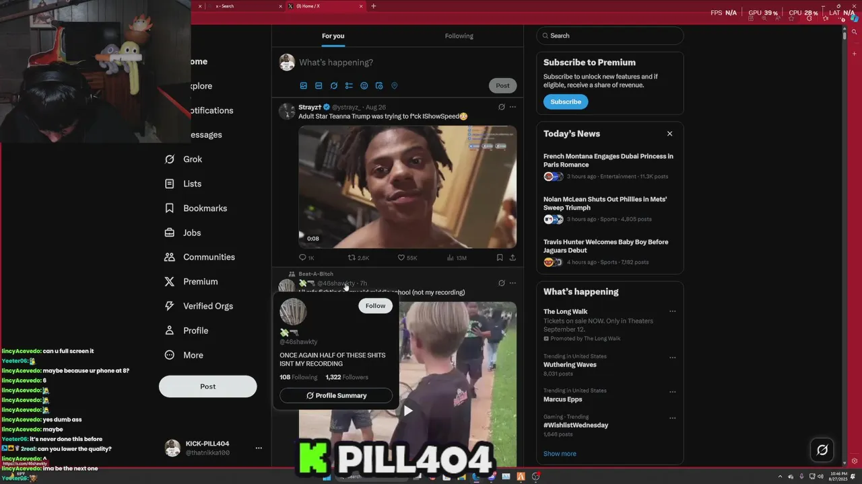Go to Profile in the sidebar
The width and height of the screenshot is (862, 484).
[x=187, y=331]
